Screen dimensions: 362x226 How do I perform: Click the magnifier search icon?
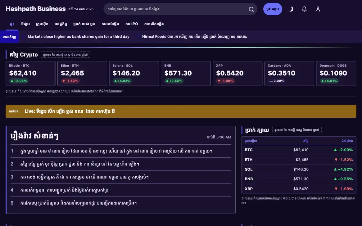pyautogui.click(x=251, y=9)
